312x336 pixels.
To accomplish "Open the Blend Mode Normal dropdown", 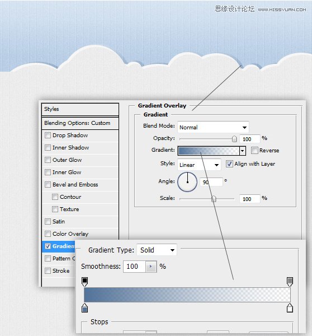I will coord(213,127).
